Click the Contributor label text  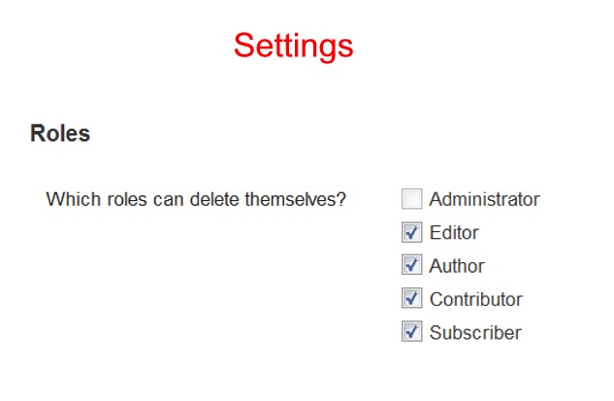pyautogui.click(x=475, y=299)
